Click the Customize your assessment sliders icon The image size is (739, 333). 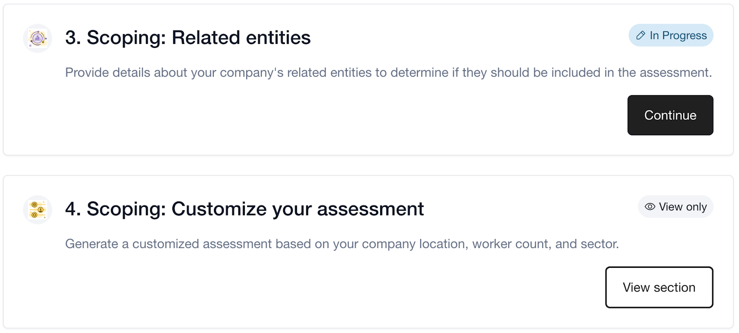37,210
